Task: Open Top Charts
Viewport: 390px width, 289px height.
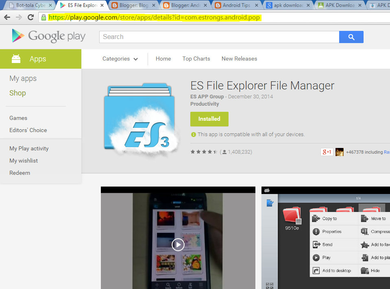Action: [196, 59]
